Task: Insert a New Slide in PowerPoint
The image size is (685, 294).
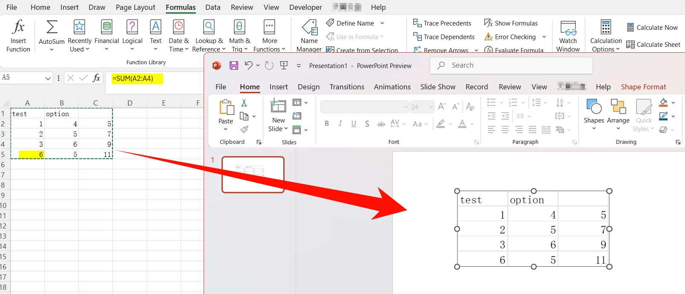Action: 278,115
